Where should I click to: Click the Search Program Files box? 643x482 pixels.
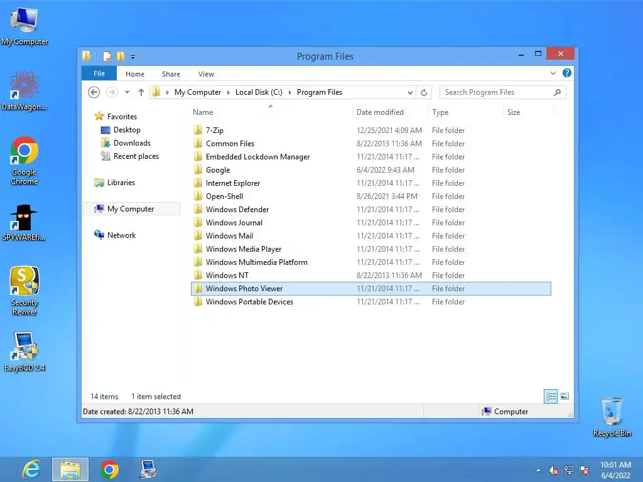coord(502,92)
